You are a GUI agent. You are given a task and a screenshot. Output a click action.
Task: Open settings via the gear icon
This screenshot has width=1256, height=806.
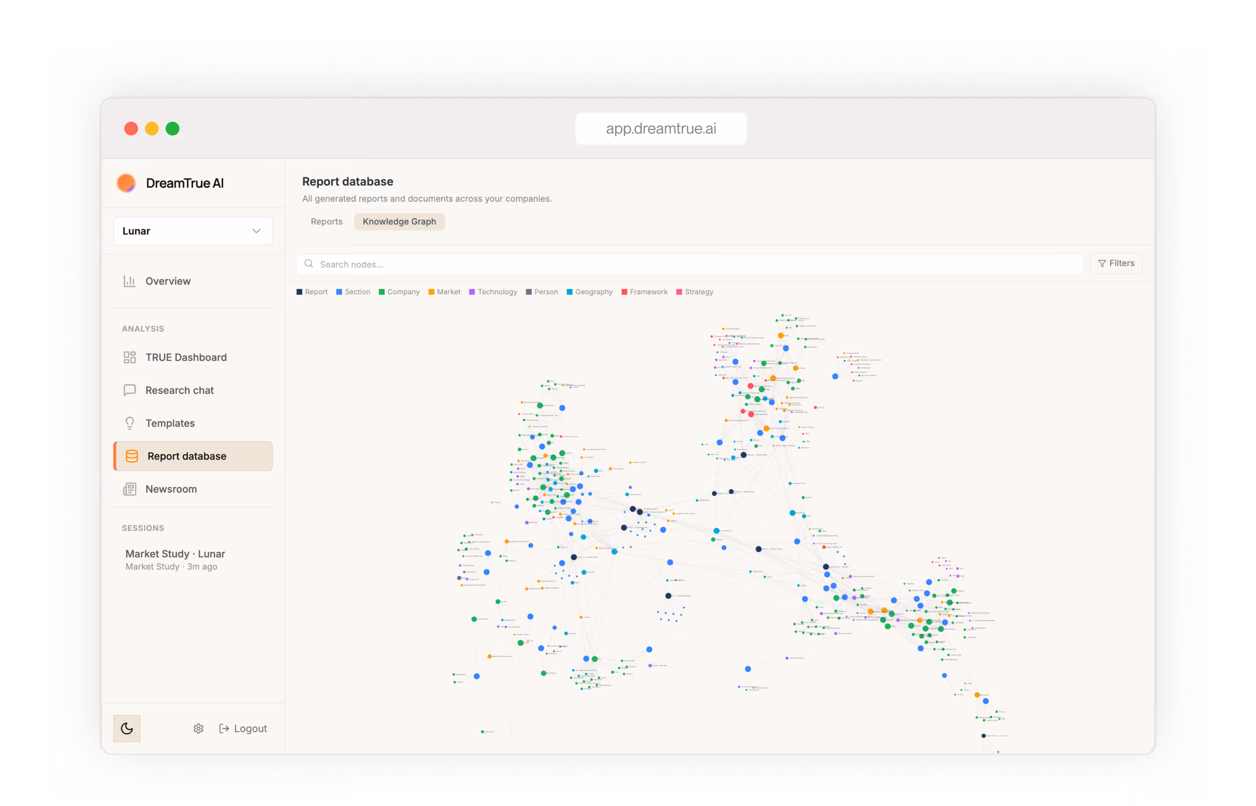pyautogui.click(x=198, y=729)
